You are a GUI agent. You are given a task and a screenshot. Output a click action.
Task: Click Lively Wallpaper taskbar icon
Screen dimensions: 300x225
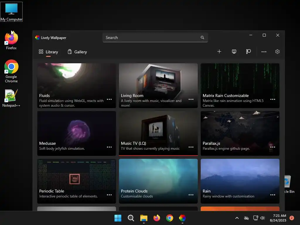tap(182, 218)
